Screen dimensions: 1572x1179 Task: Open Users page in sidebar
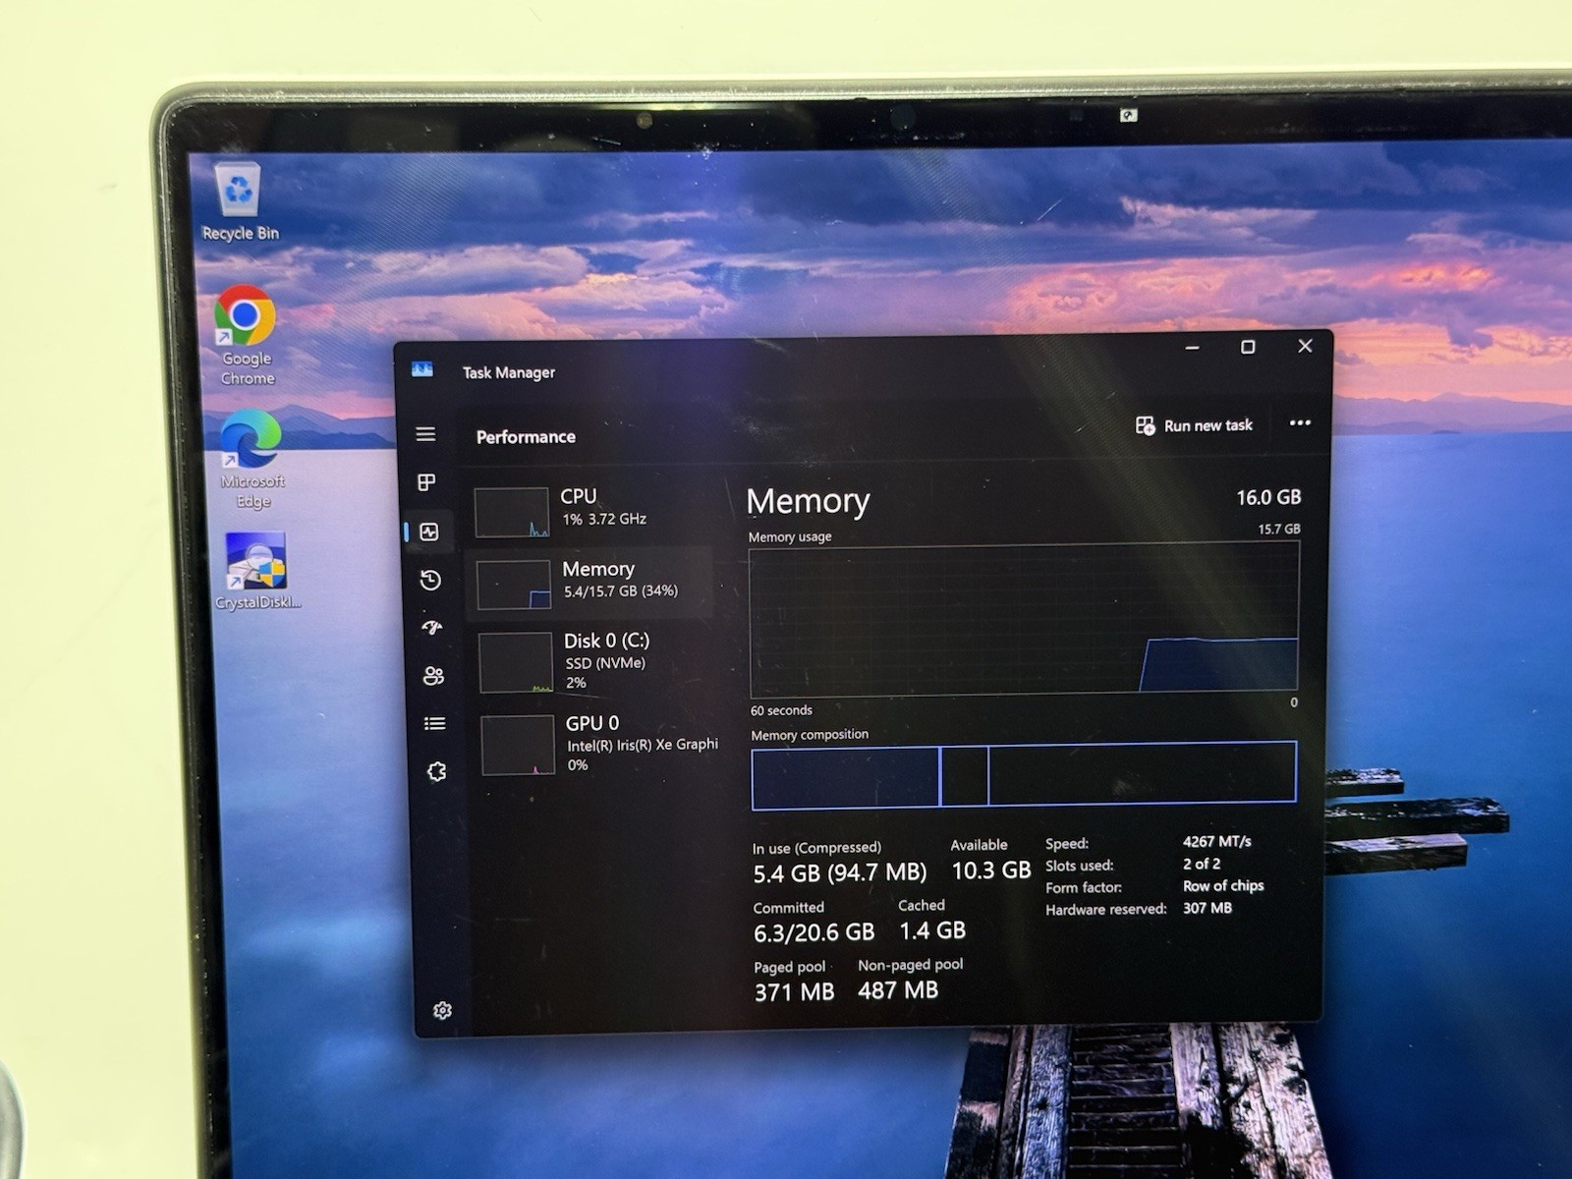(x=433, y=675)
